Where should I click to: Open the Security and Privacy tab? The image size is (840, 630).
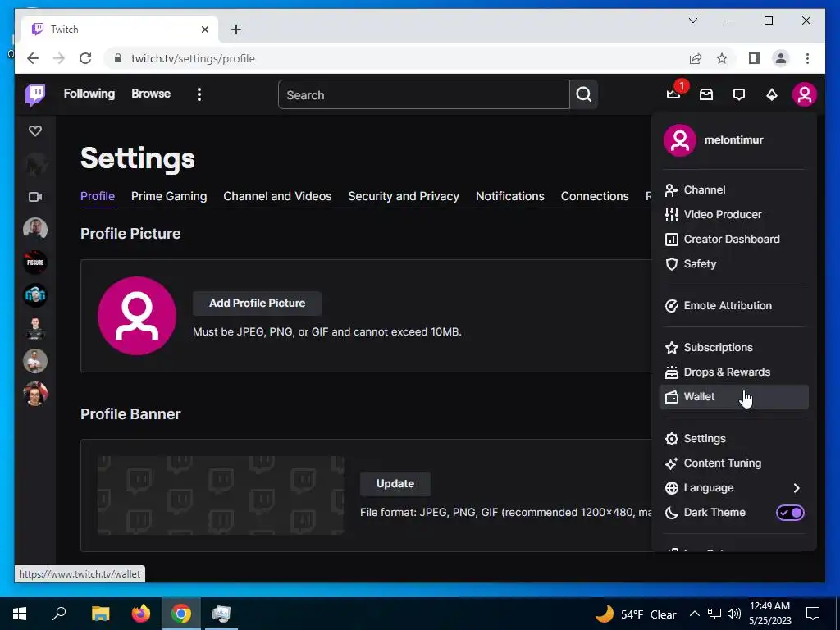[x=404, y=196]
